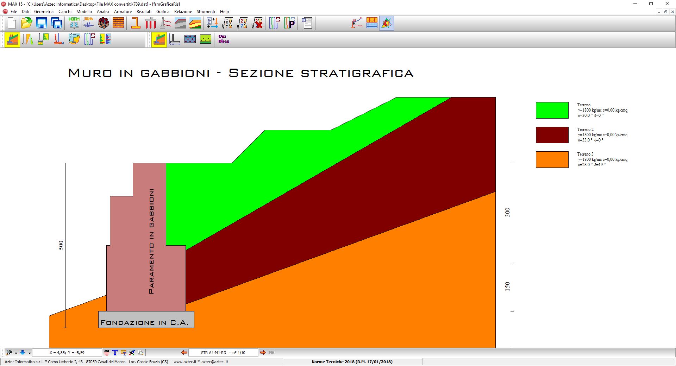This screenshot has width=676, height=366.
Task: Click the save file floppy icon
Action: pyautogui.click(x=42, y=23)
